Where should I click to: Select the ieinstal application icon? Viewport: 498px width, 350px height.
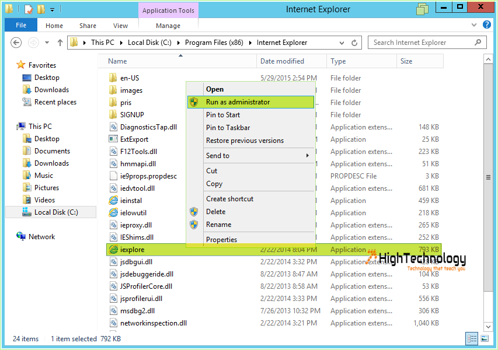[x=113, y=201]
